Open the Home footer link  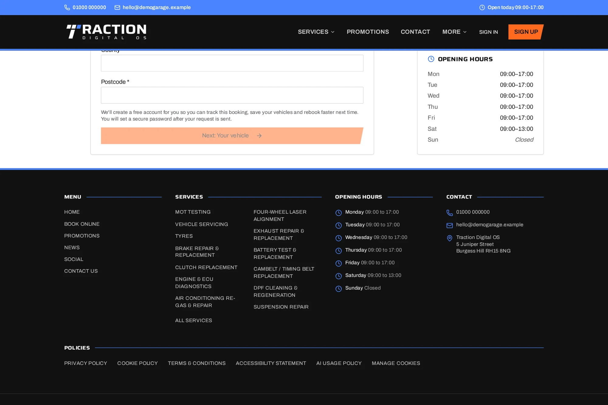[72, 212]
